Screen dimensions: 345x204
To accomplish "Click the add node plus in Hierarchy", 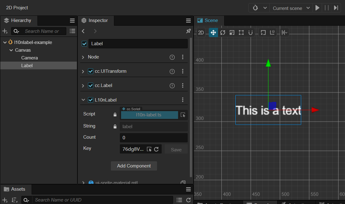I will coord(5,31).
